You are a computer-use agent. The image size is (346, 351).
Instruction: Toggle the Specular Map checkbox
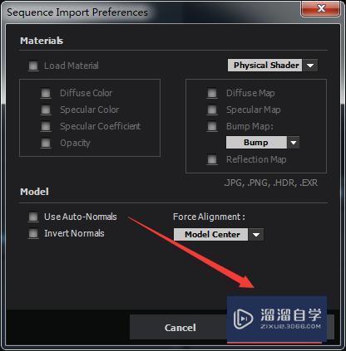pyautogui.click(x=212, y=110)
